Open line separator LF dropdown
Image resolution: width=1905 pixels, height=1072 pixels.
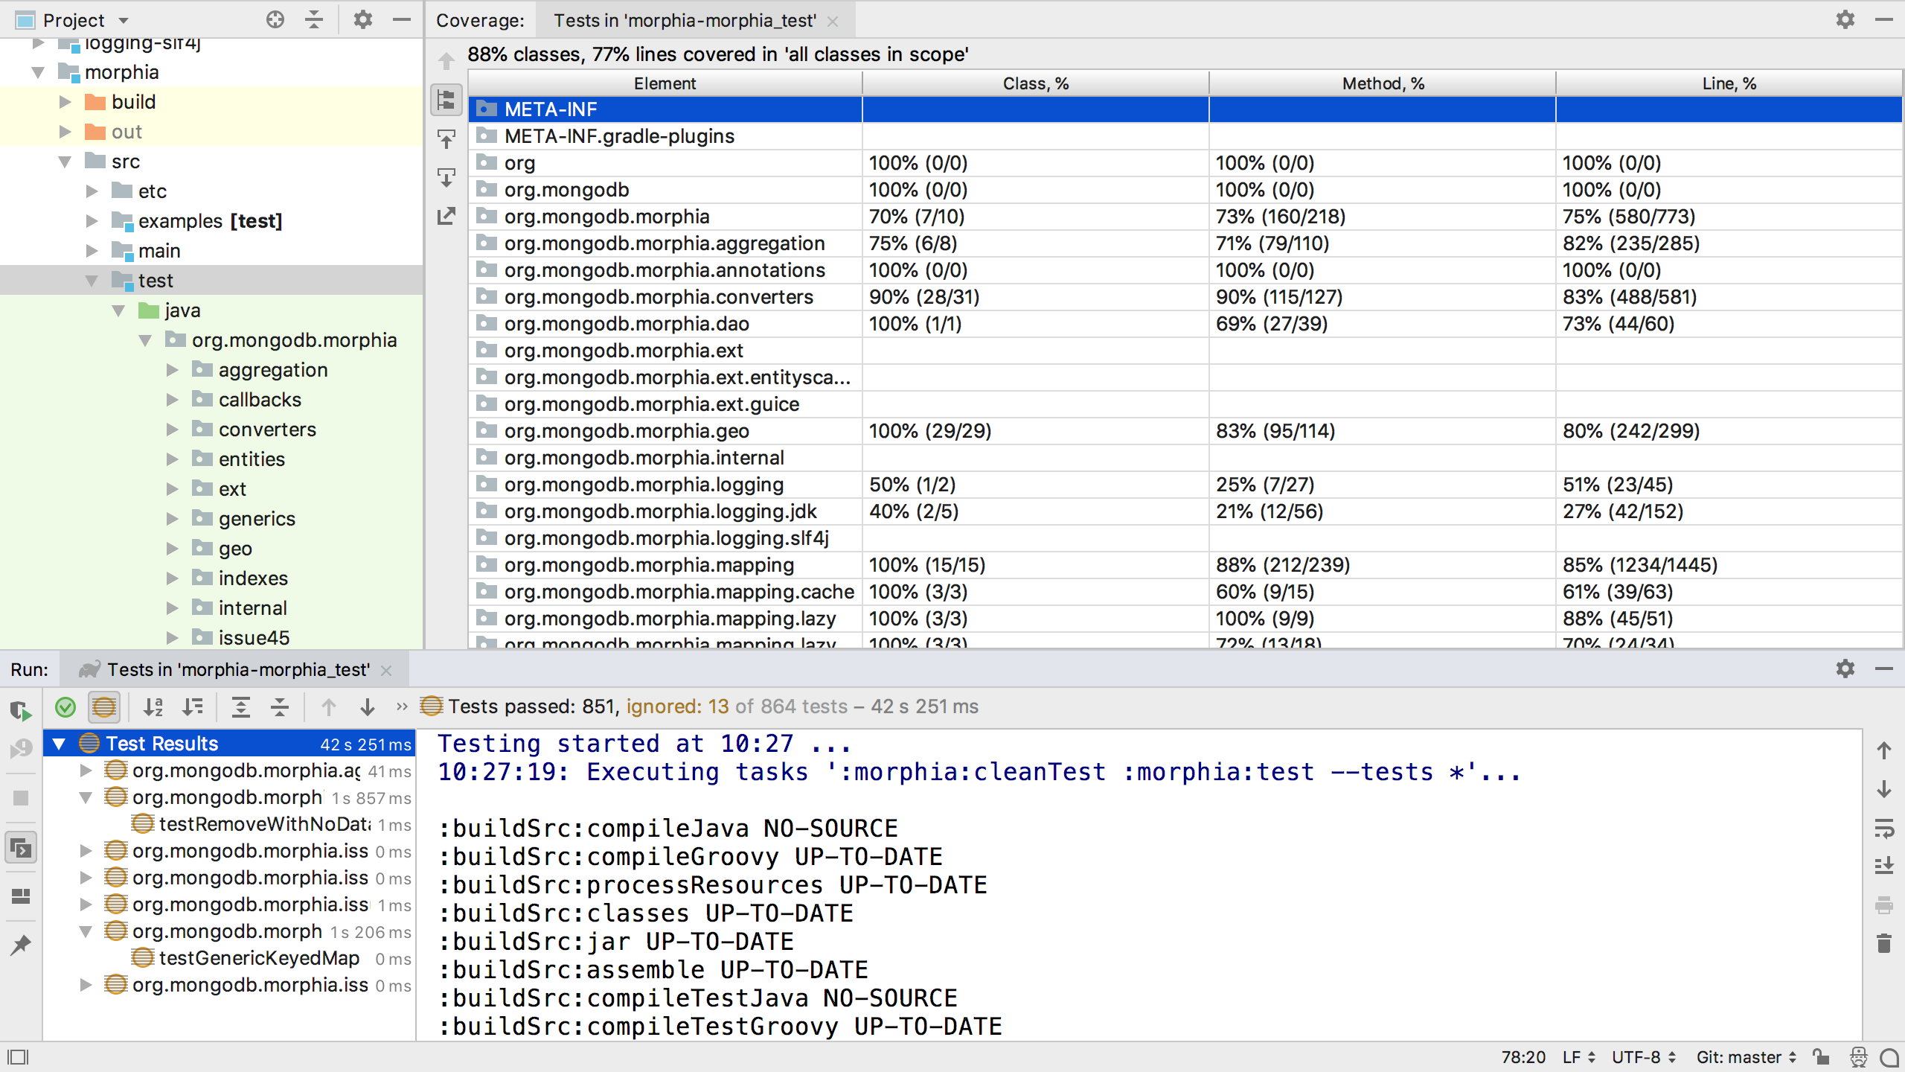coord(1579,1057)
